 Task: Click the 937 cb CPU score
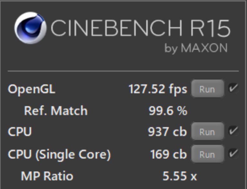[x=167, y=132]
